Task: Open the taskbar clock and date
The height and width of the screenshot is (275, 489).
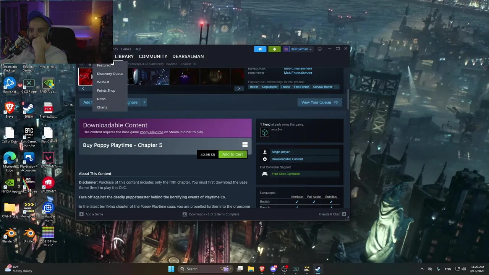Action: click(478, 269)
